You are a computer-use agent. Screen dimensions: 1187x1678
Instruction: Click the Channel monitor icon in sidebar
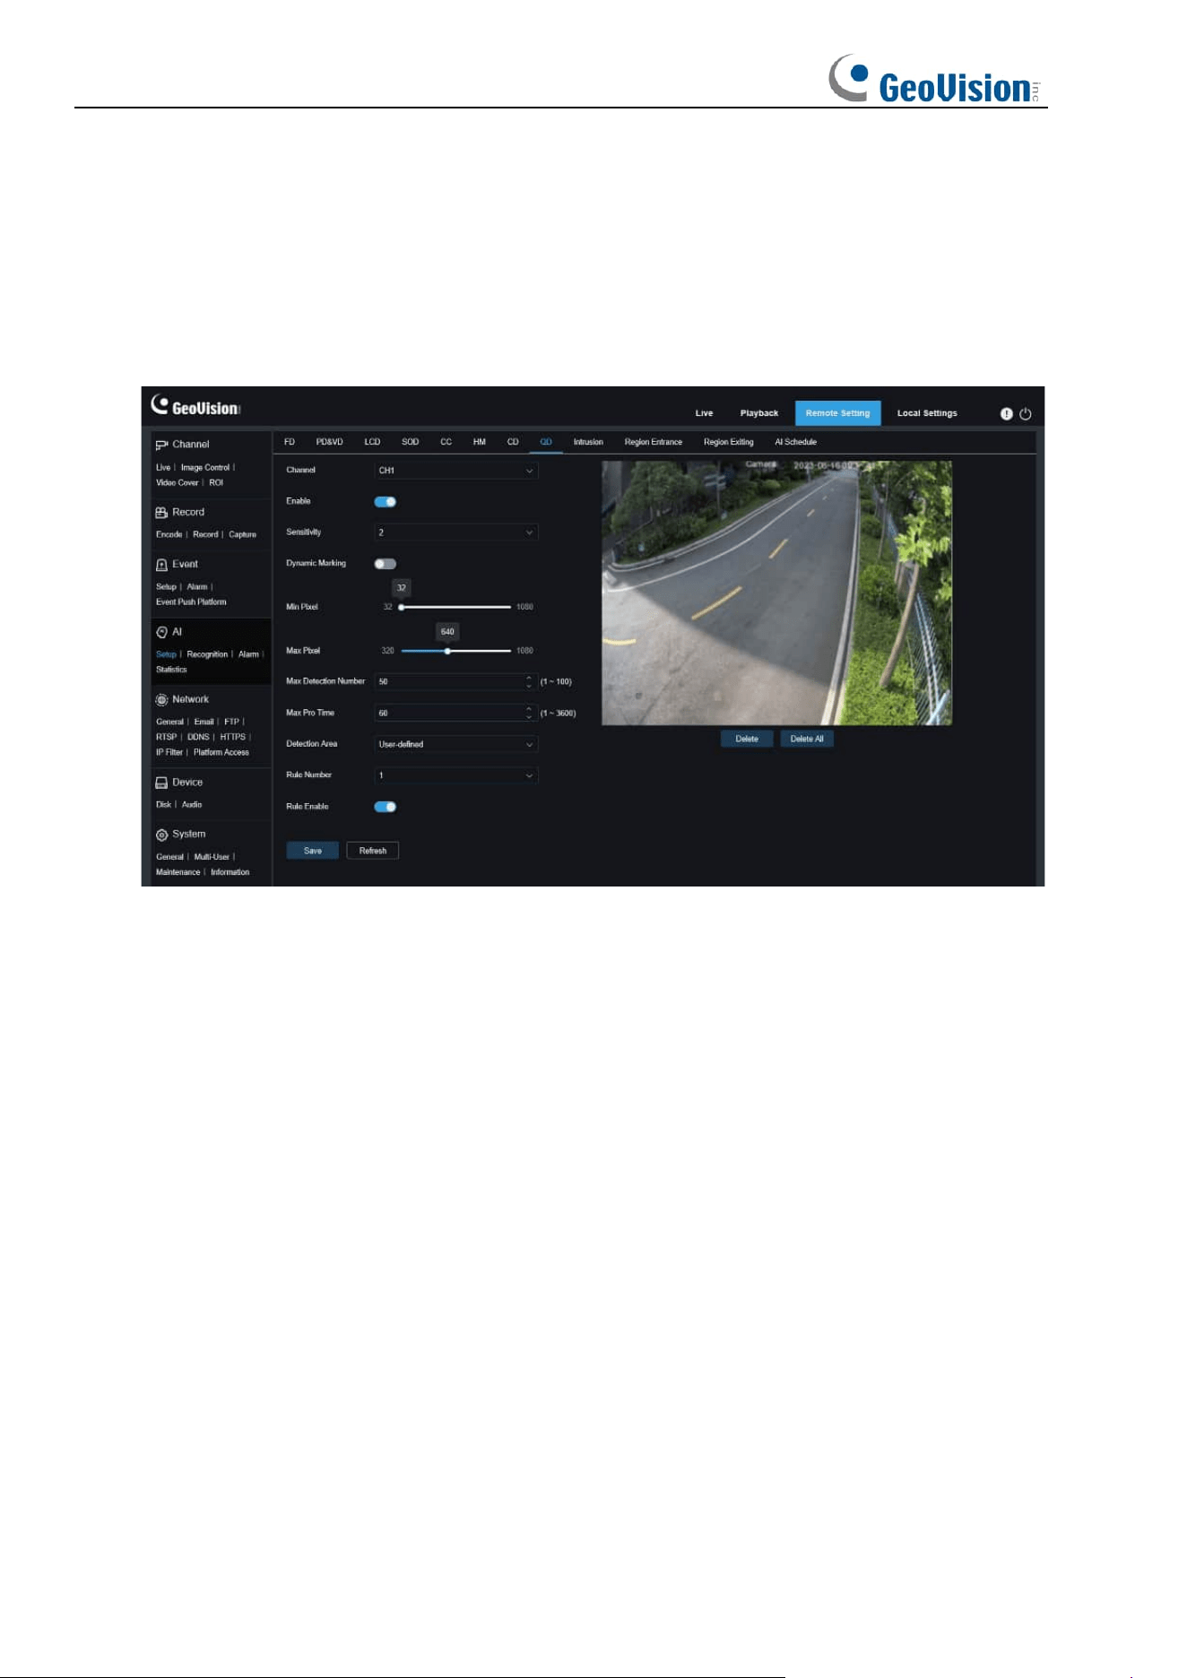pos(161,445)
